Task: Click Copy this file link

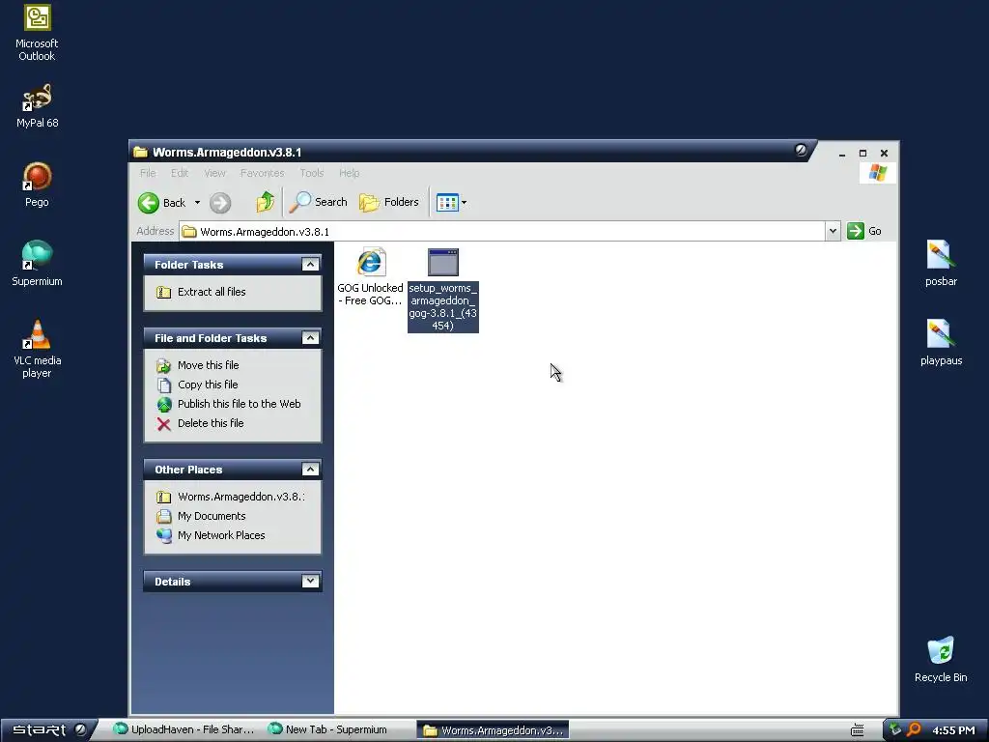Action: (x=208, y=385)
